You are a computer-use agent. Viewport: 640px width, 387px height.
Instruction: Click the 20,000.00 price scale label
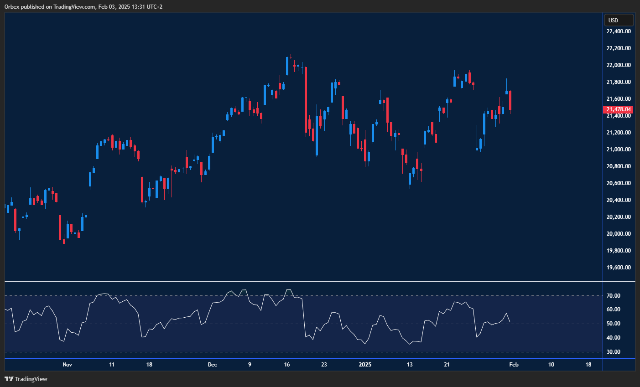pos(619,234)
